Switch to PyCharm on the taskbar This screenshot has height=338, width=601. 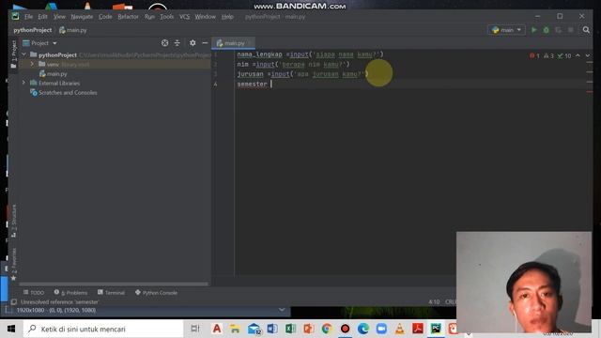(x=436, y=329)
